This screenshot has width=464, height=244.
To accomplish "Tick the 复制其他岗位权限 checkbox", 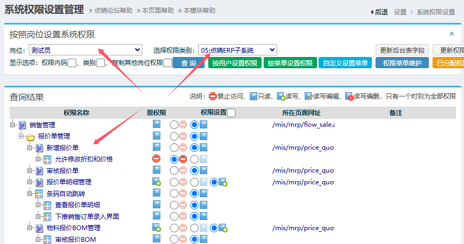I will tap(168, 63).
